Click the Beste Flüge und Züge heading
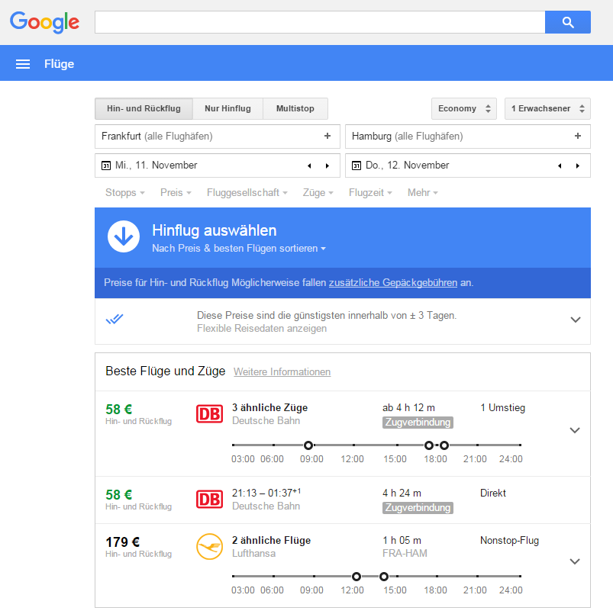The height and width of the screenshot is (614, 613). (x=166, y=371)
